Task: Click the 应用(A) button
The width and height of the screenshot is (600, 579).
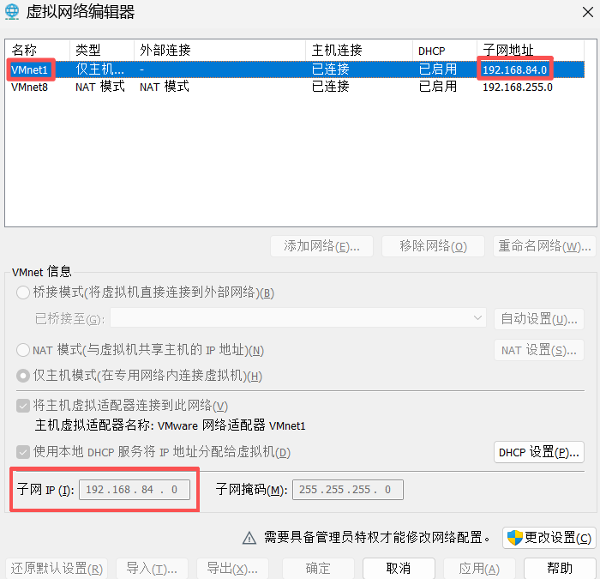Action: [x=479, y=568]
